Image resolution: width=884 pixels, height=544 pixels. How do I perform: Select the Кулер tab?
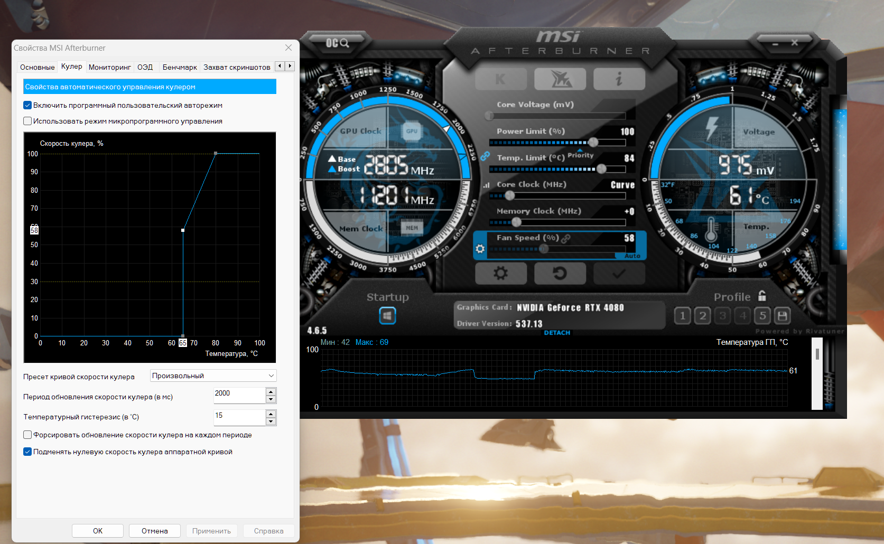[x=72, y=66]
